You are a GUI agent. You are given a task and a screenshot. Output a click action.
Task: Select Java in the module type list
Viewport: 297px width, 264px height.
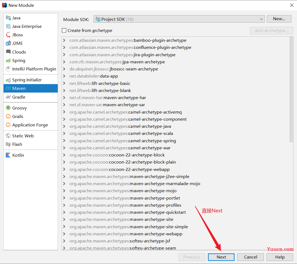tap(31, 18)
